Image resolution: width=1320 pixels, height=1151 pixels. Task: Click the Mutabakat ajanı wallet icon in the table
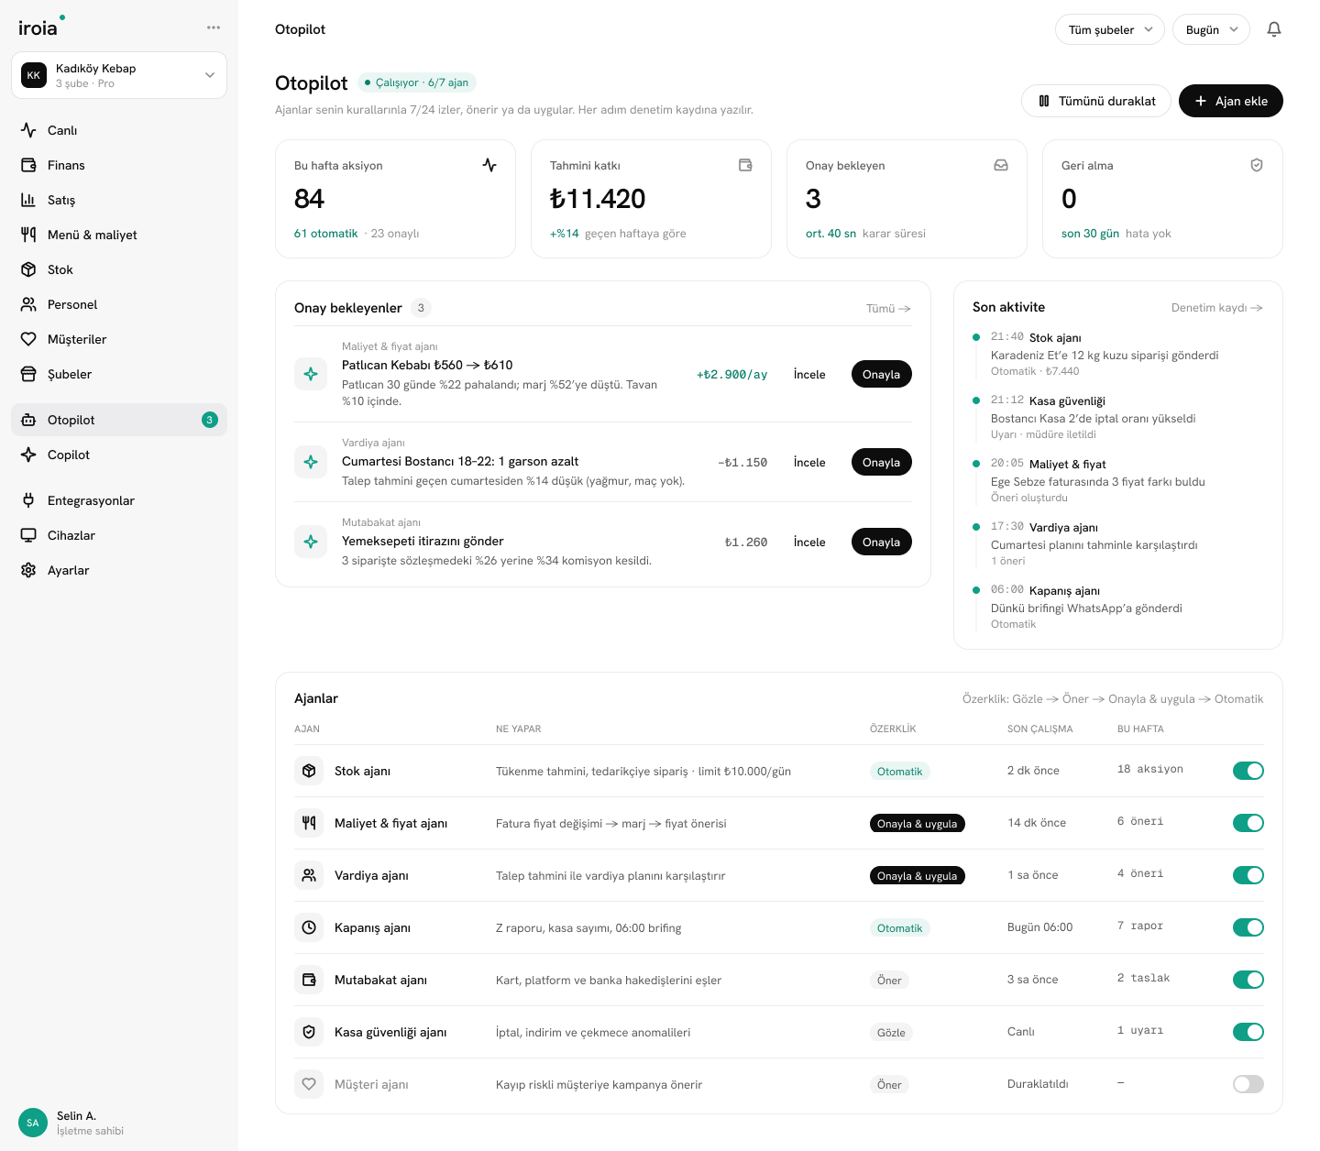pyautogui.click(x=309, y=980)
